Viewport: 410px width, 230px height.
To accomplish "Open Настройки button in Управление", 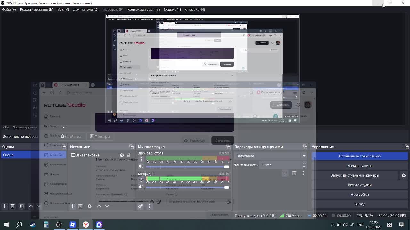I will click(360, 195).
